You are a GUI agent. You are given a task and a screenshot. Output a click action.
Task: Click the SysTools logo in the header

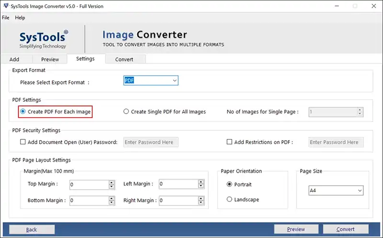pyautogui.click(x=44, y=40)
